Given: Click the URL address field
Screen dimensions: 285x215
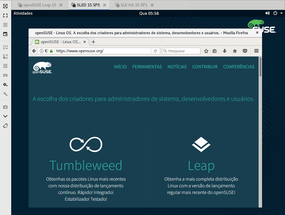Looking at the screenshot, I should click(103, 51).
